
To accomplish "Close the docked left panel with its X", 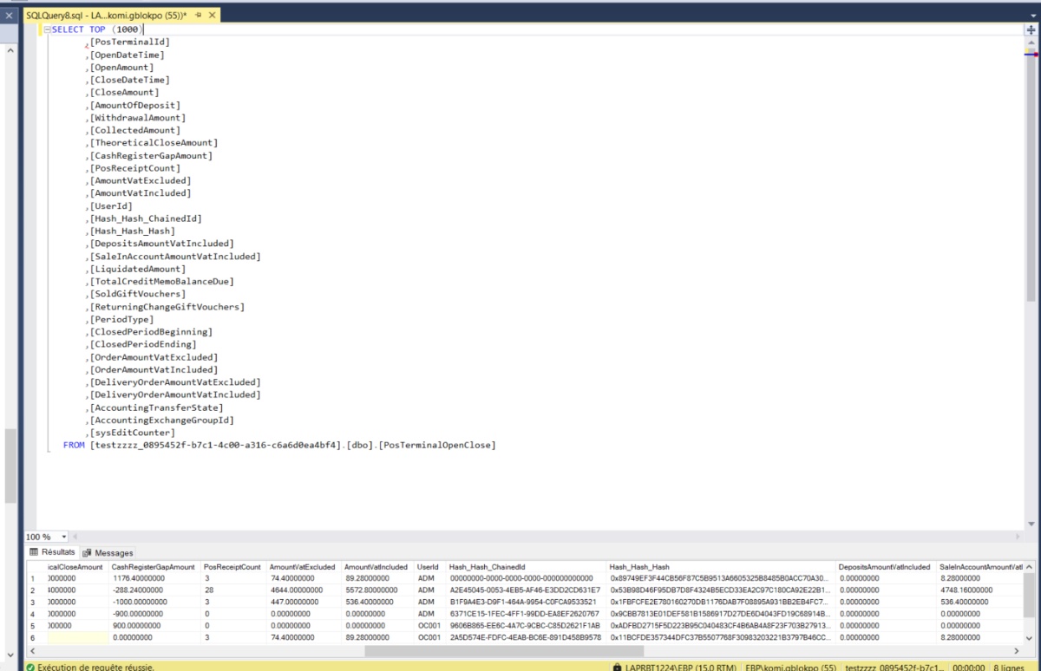I will pyautogui.click(x=10, y=16).
